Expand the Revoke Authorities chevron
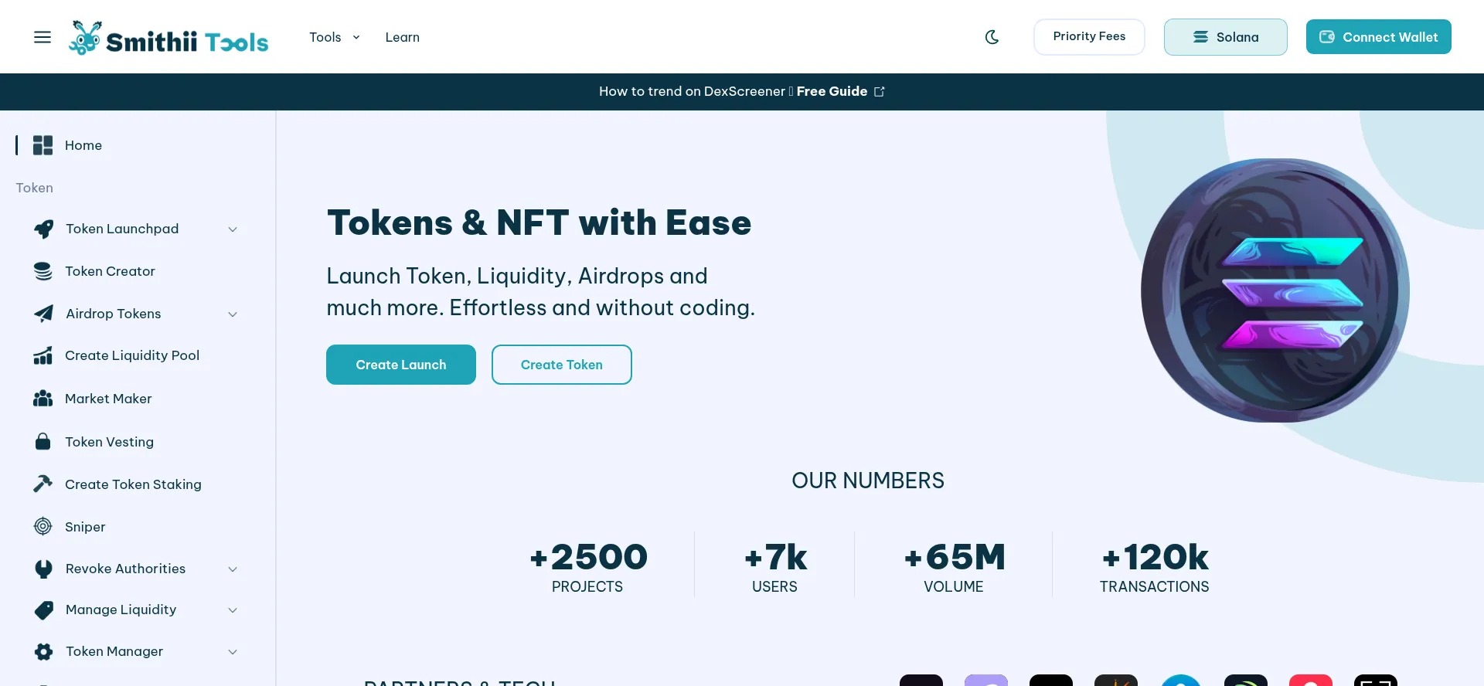1484x686 pixels. point(233,569)
